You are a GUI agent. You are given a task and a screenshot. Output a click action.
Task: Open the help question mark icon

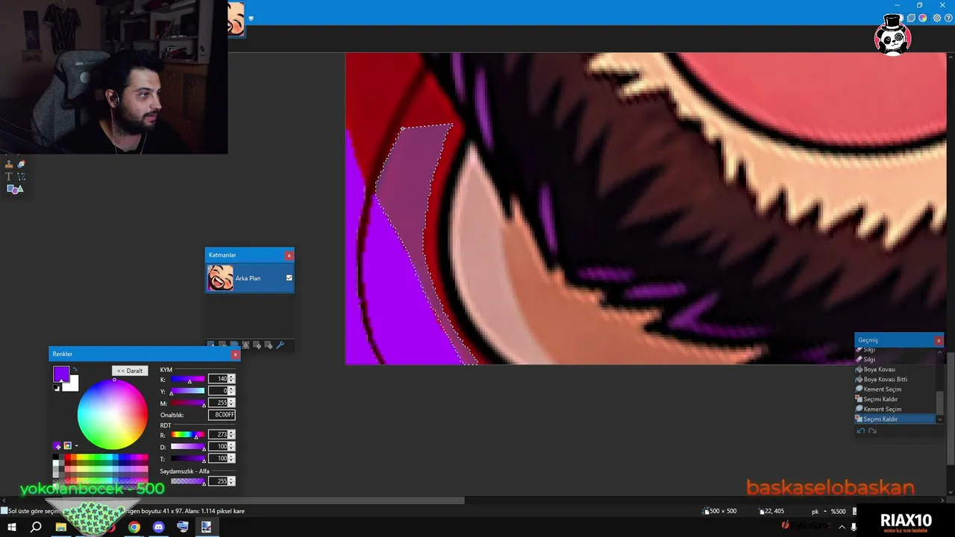[x=948, y=18]
